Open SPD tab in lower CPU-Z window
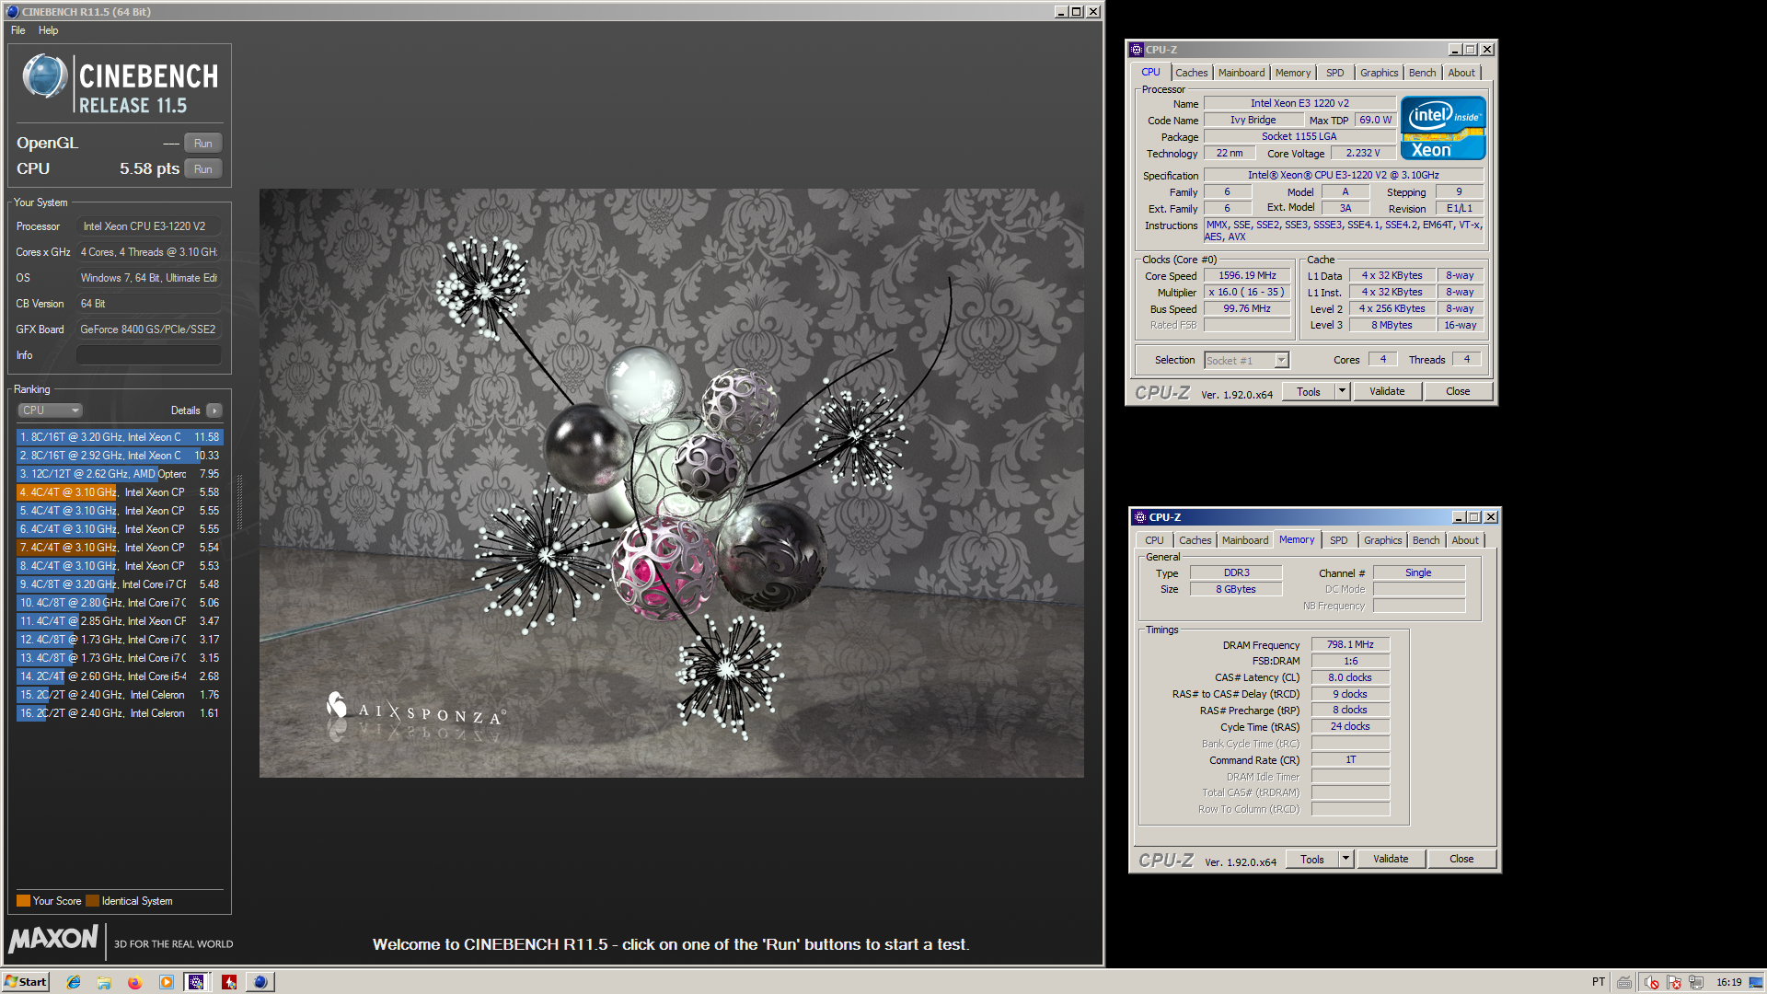1767x994 pixels. pyautogui.click(x=1339, y=540)
